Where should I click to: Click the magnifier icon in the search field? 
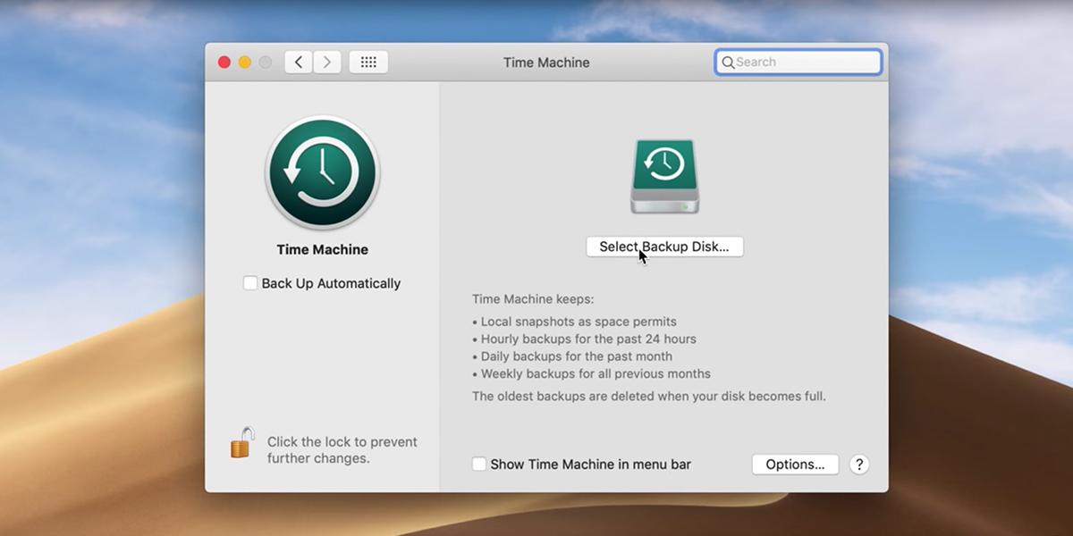[729, 62]
